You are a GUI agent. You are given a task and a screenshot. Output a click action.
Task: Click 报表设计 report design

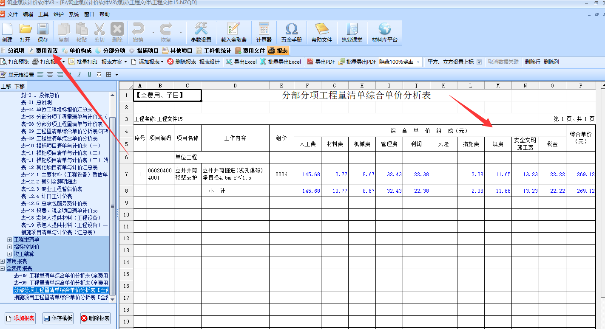[210, 62]
